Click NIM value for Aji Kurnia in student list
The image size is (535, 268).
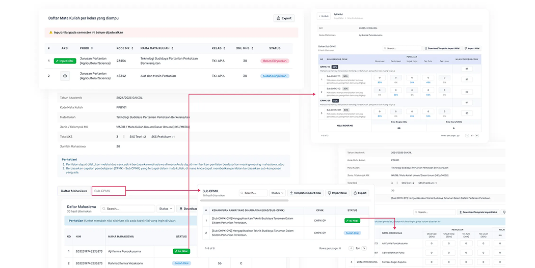pyautogui.click(x=89, y=251)
